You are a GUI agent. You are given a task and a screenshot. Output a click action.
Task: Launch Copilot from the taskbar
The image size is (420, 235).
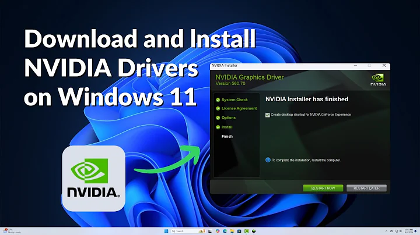(x=218, y=231)
